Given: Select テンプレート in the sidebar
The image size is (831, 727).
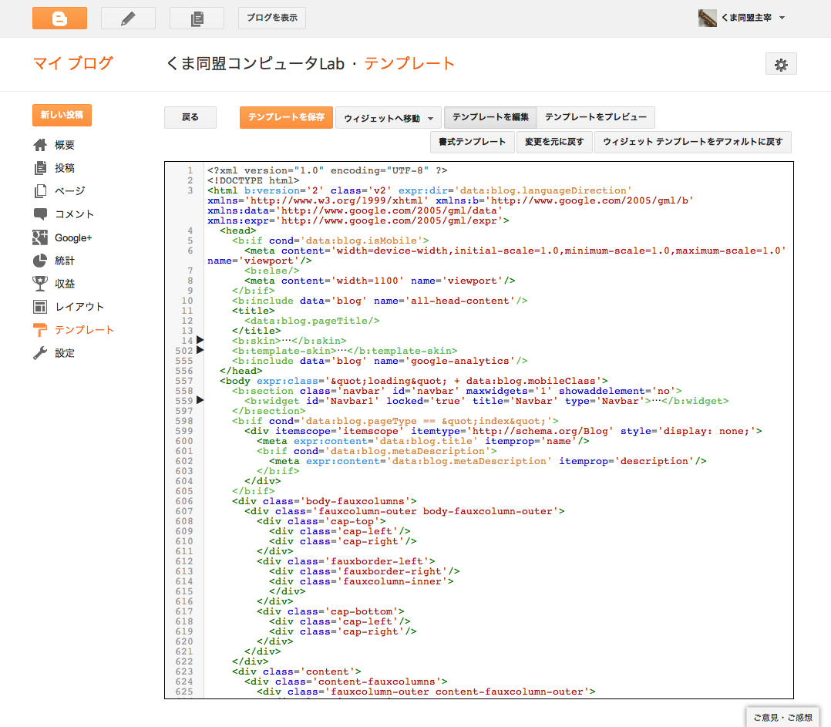Looking at the screenshot, I should pyautogui.click(x=84, y=330).
